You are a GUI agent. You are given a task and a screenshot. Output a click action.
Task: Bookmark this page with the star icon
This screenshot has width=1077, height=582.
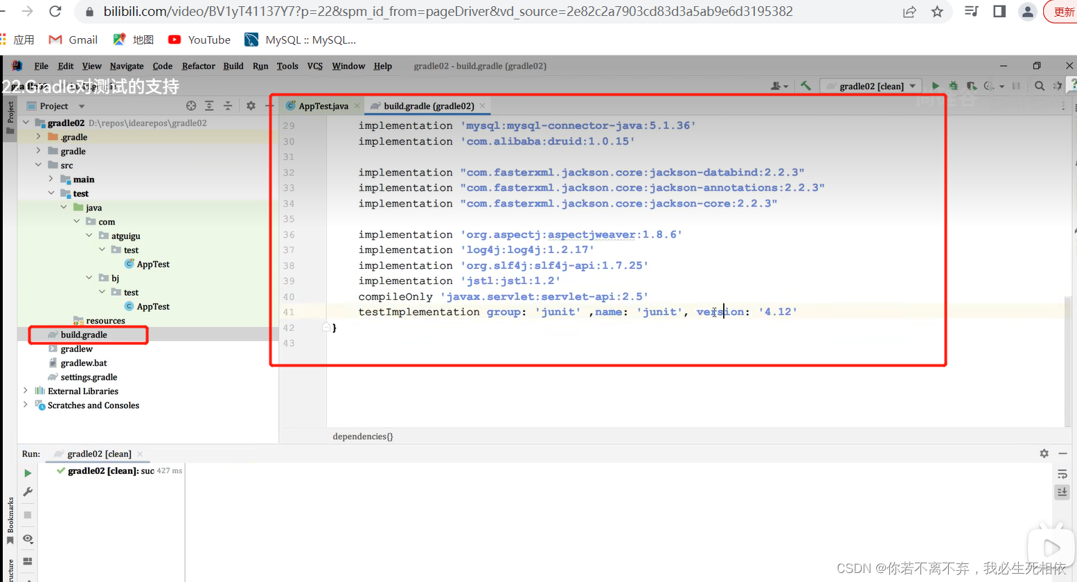tap(937, 11)
